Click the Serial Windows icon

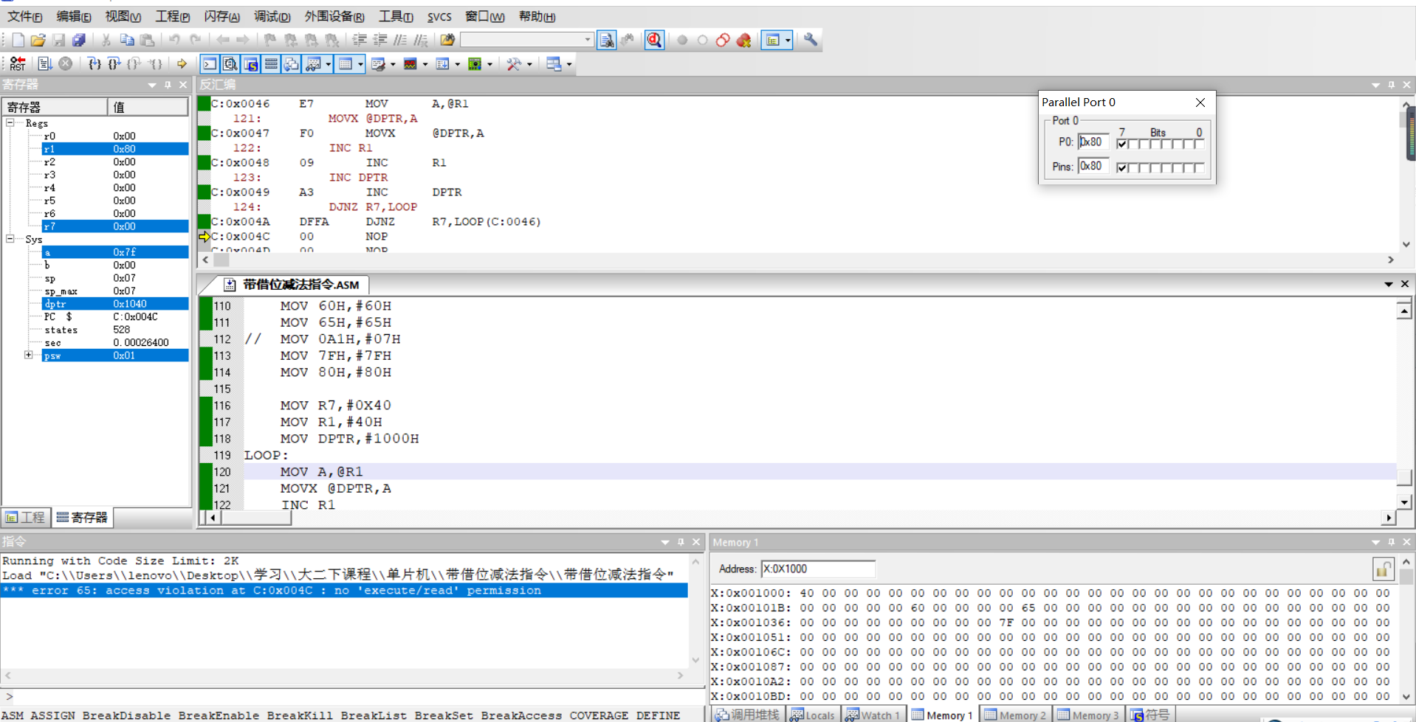(x=378, y=64)
